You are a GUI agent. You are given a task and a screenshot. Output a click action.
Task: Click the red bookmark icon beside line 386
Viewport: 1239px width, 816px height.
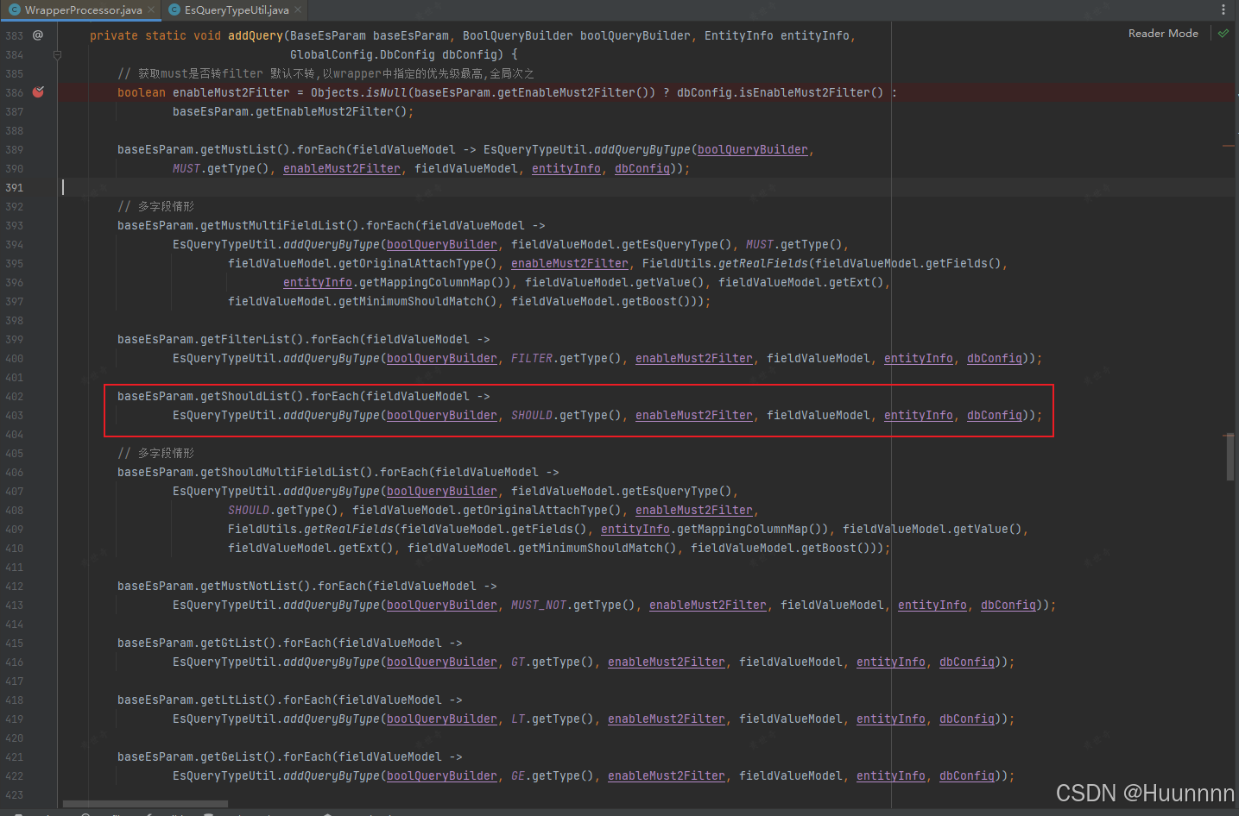[x=38, y=91]
